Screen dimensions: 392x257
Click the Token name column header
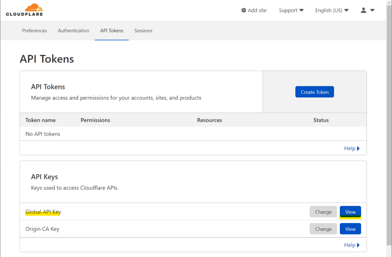point(41,120)
